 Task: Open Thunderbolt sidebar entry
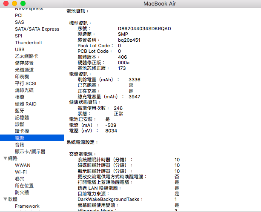pyautogui.click(x=29, y=43)
